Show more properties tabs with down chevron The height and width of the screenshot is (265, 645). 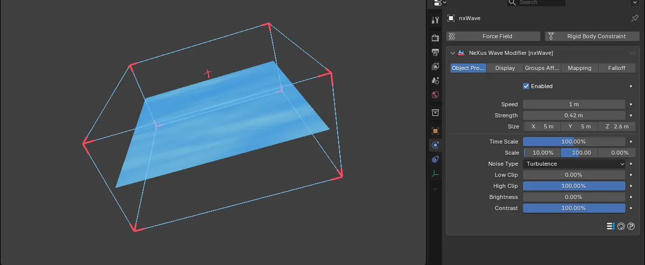coord(435,189)
